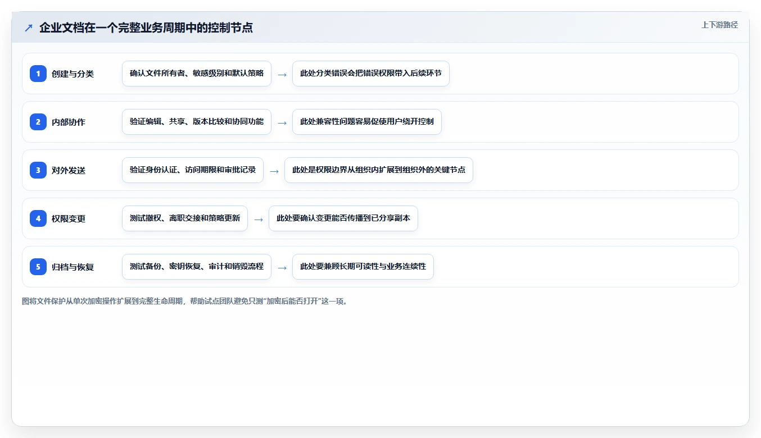Select the 对外发送 stage label
The height and width of the screenshot is (438, 761).
click(x=69, y=170)
